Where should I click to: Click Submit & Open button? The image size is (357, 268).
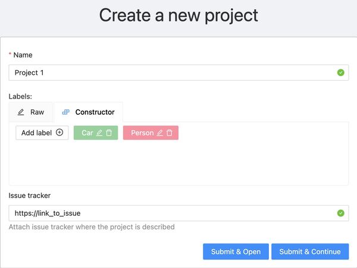click(236, 251)
